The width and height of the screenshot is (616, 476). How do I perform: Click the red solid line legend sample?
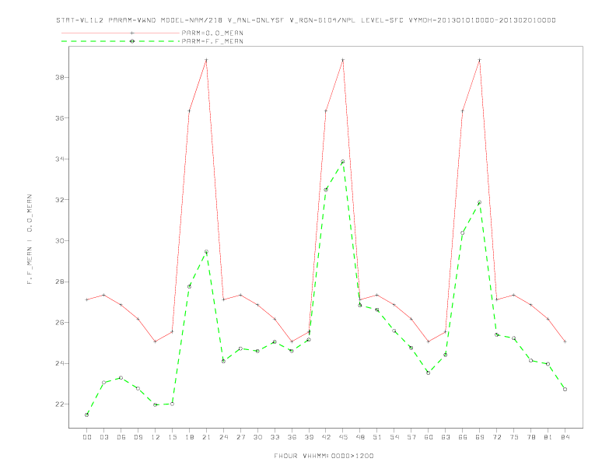[x=121, y=33]
